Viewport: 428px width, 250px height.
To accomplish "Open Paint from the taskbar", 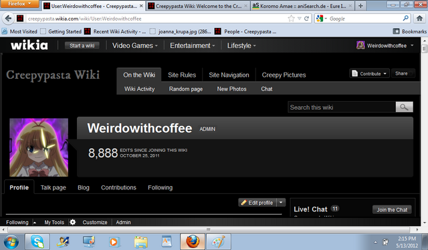I will click(219, 241).
